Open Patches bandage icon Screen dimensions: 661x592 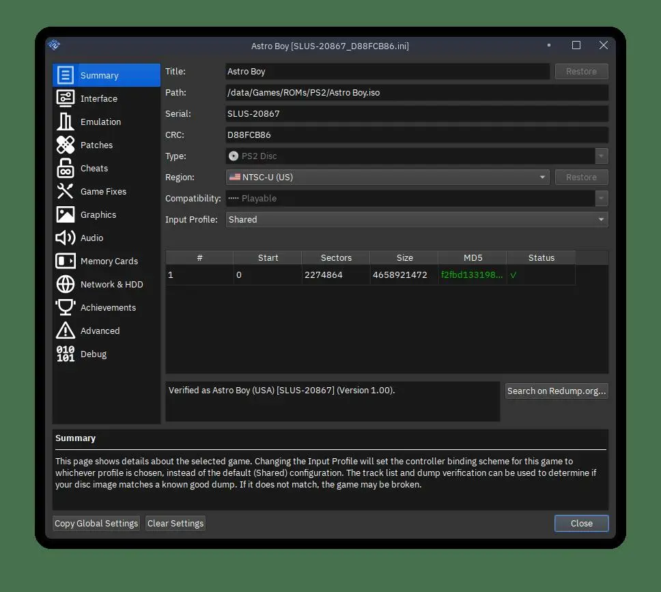click(66, 145)
